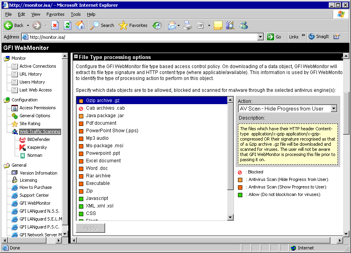Open the Last Web Access tree item
The image size is (351, 253).
[36, 90]
